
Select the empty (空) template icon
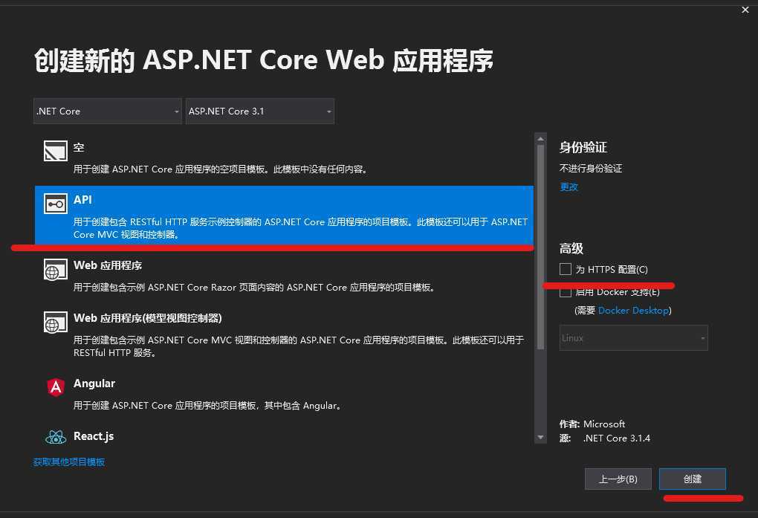[56, 151]
